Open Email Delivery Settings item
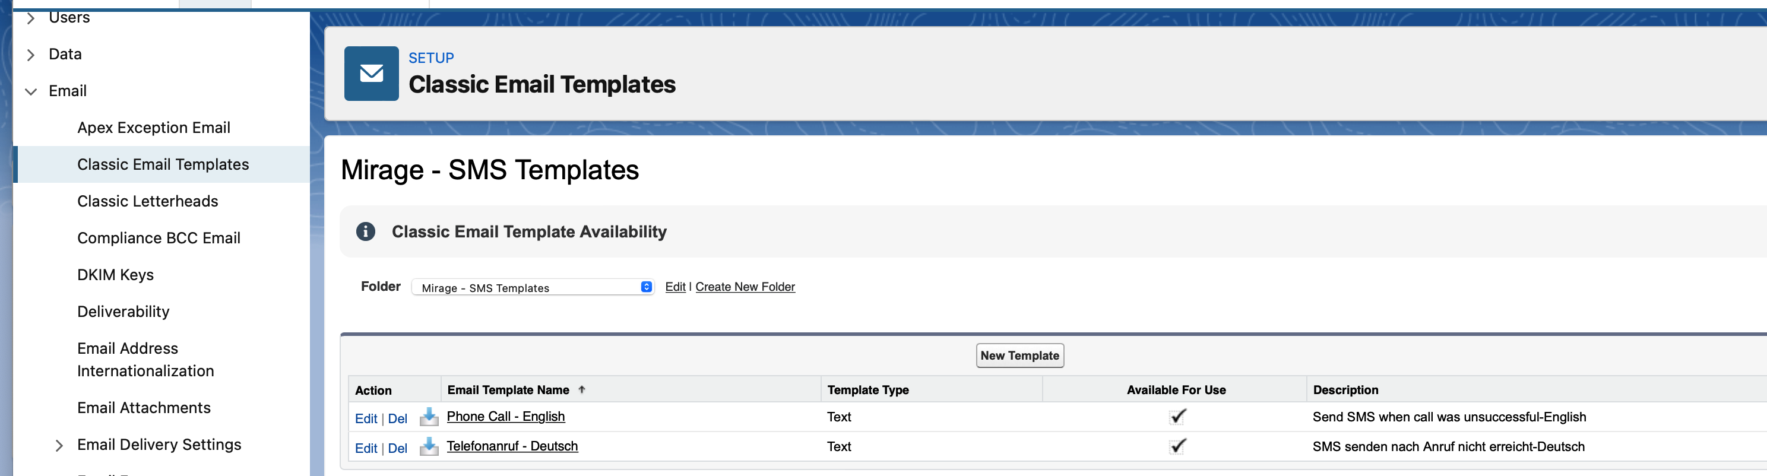 tap(159, 445)
